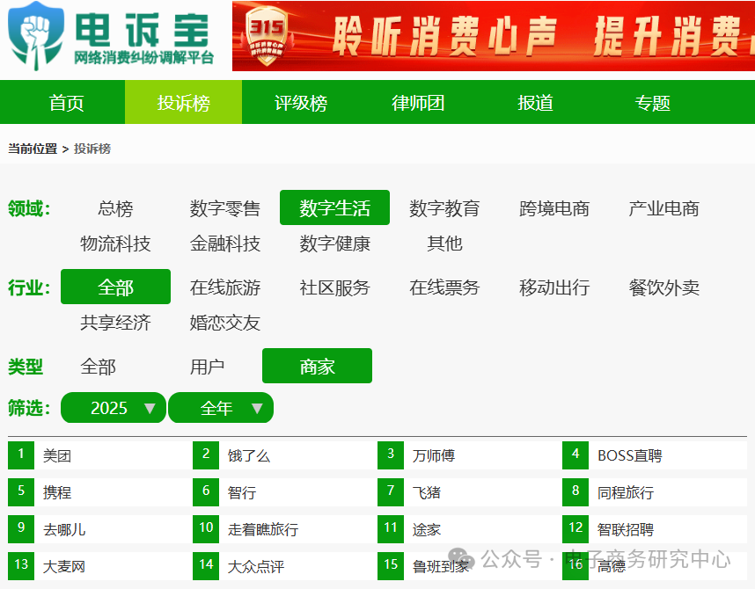The height and width of the screenshot is (589, 755).
Task: Open the 律师团 menu item
Action: (x=417, y=103)
